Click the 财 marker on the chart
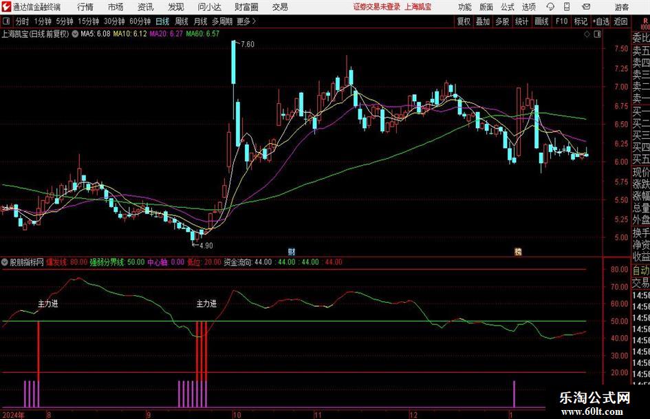This screenshot has height=419, width=650. click(292, 252)
